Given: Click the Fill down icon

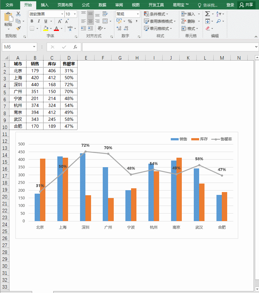Looking at the screenshot, I should pyautogui.click(x=207, y=21).
